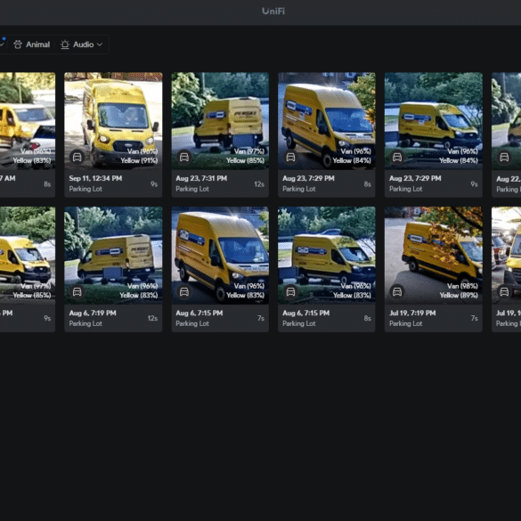The image size is (521, 521).
Task: Click the 9s duration on Sep 11 card
Action: click(154, 184)
